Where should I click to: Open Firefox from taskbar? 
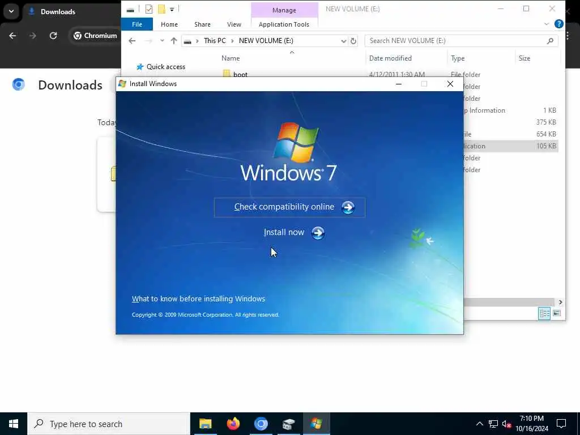click(x=233, y=424)
